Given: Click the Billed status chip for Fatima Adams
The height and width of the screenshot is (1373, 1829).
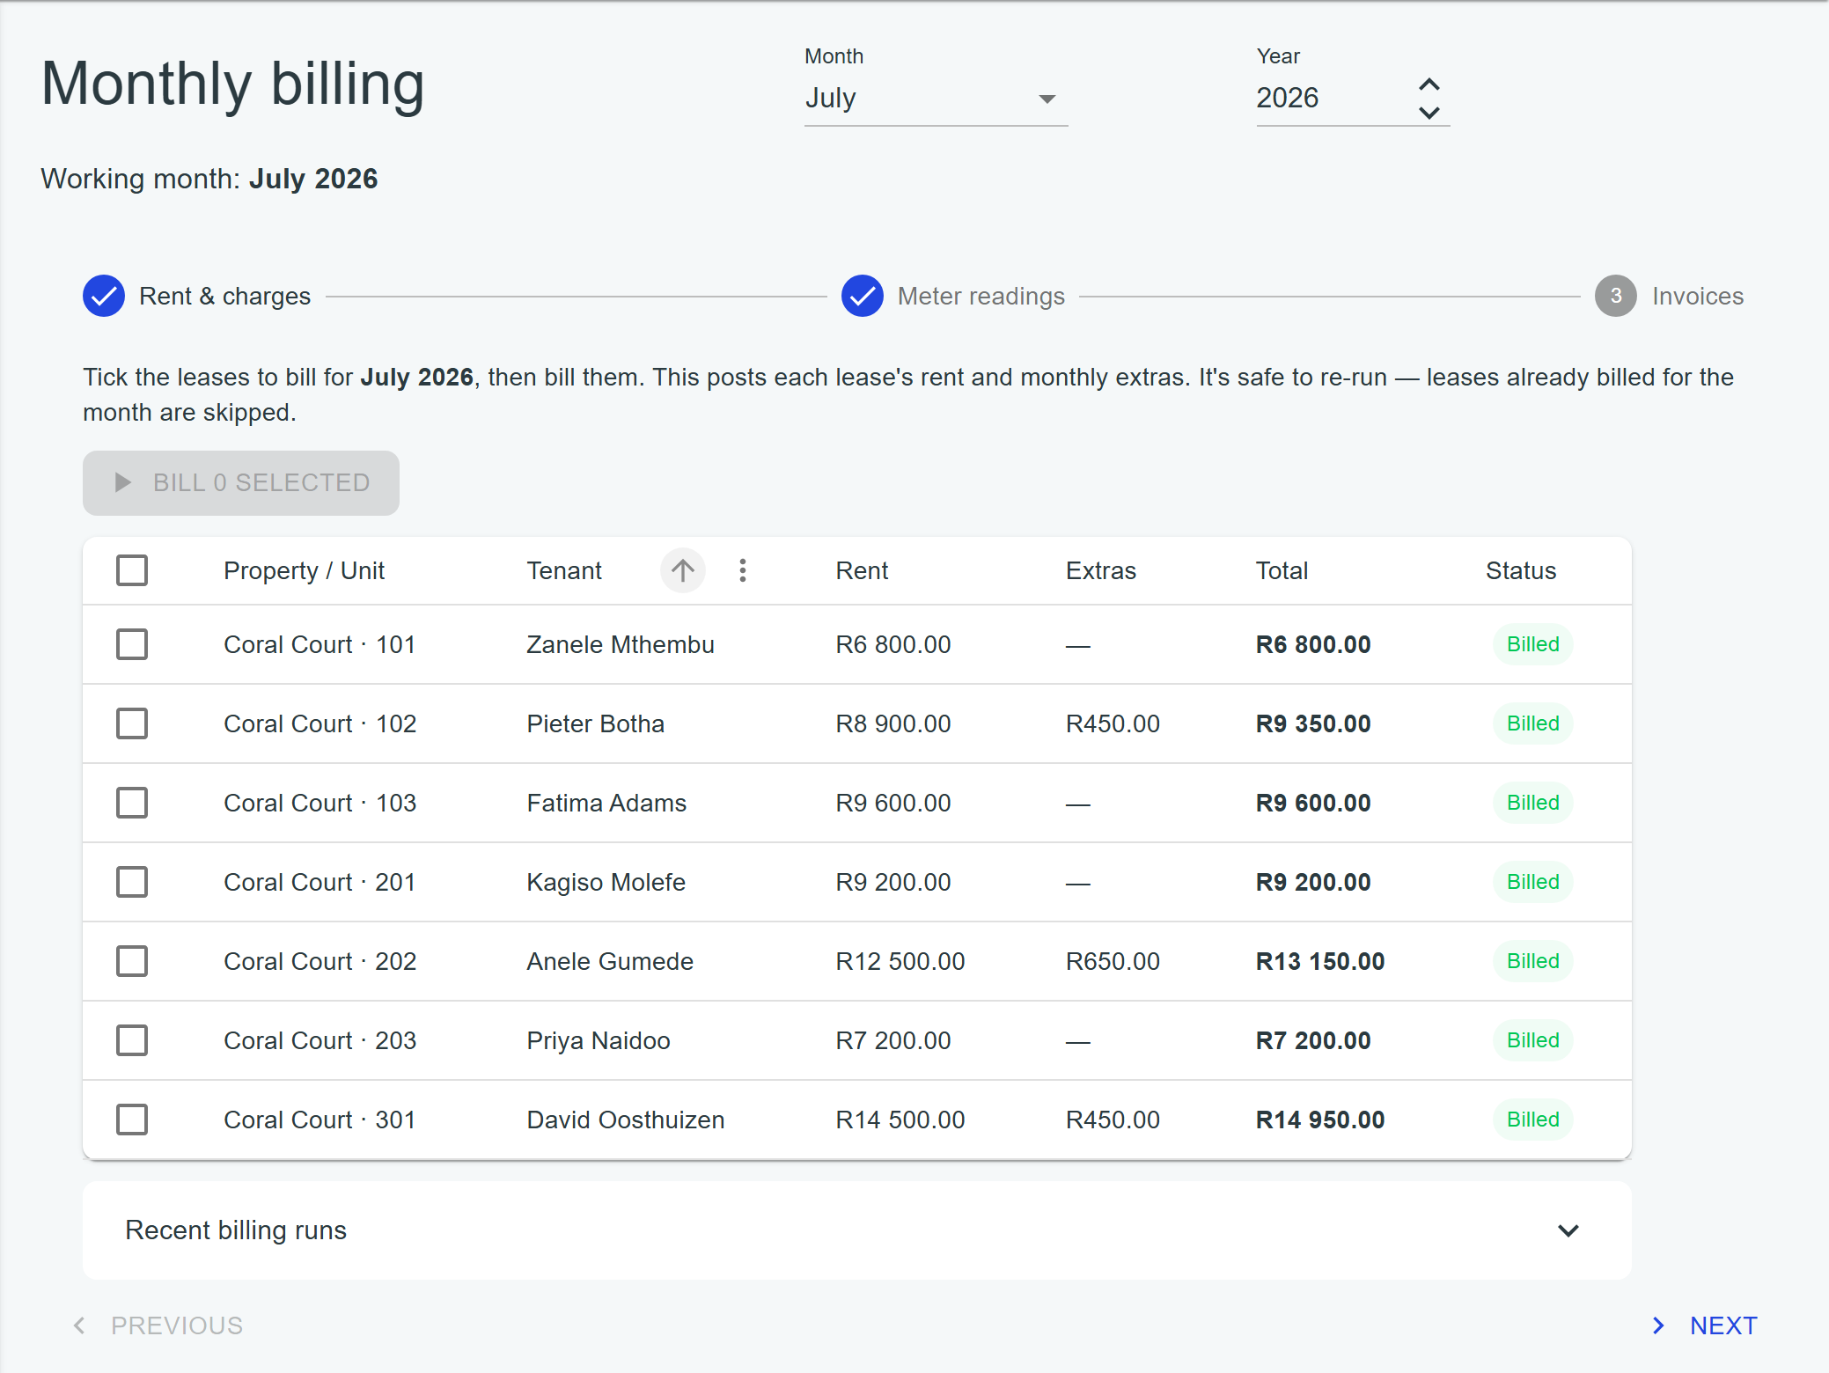Looking at the screenshot, I should coord(1532,803).
